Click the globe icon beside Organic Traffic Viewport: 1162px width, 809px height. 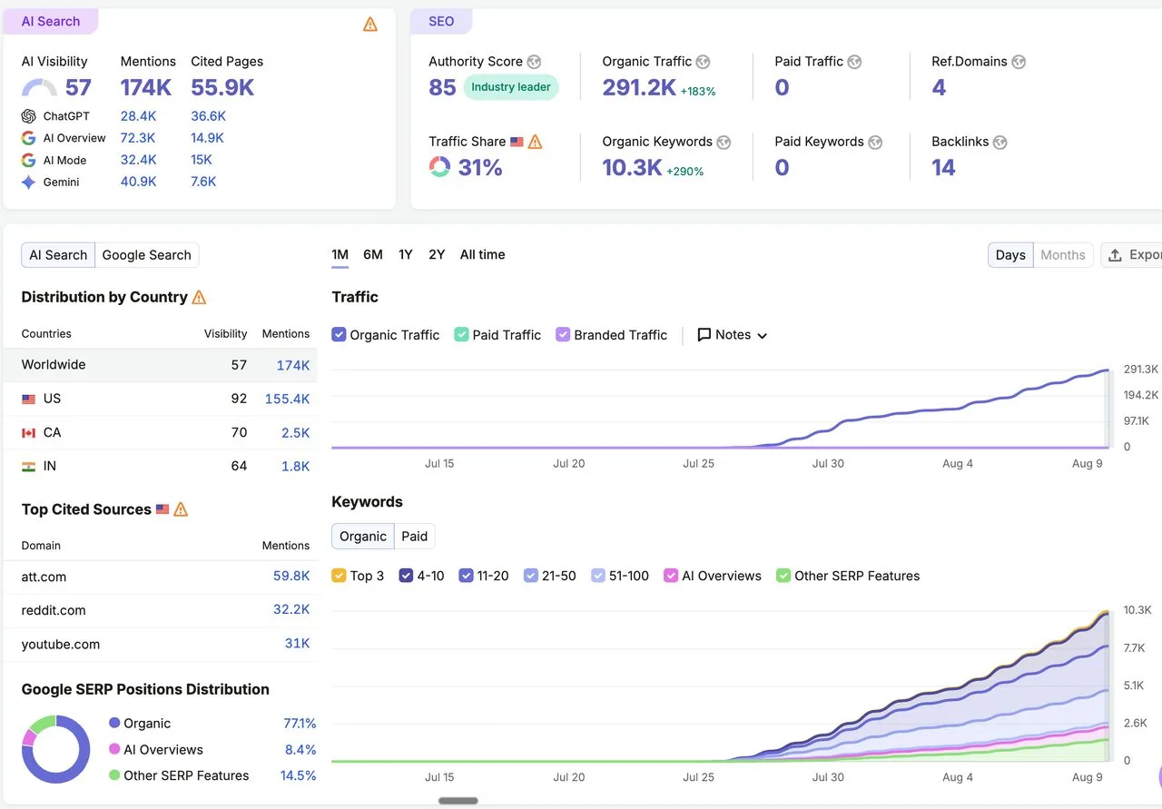tap(703, 62)
